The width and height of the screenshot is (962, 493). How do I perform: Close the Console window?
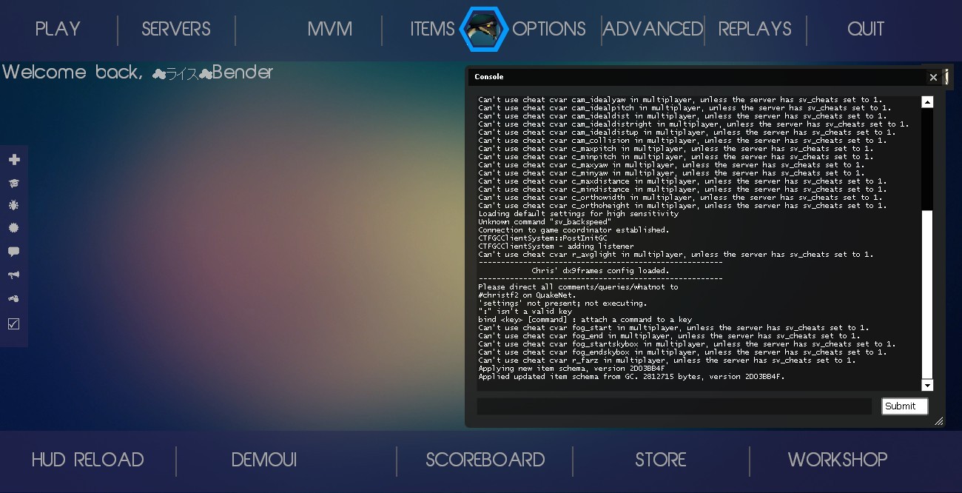pyautogui.click(x=933, y=77)
